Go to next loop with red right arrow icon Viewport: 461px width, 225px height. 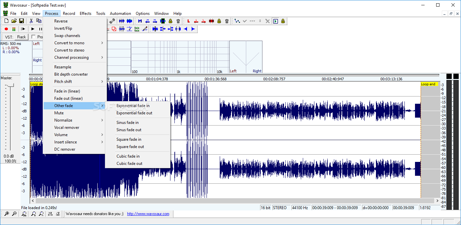click(x=204, y=21)
